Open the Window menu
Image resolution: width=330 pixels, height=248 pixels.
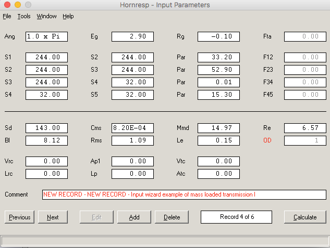click(x=46, y=16)
